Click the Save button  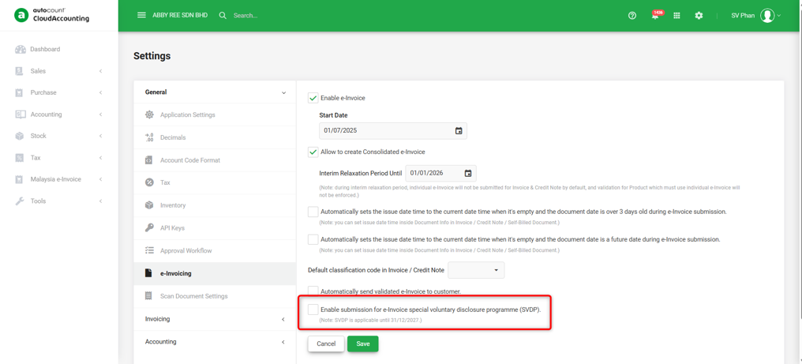pyautogui.click(x=362, y=343)
